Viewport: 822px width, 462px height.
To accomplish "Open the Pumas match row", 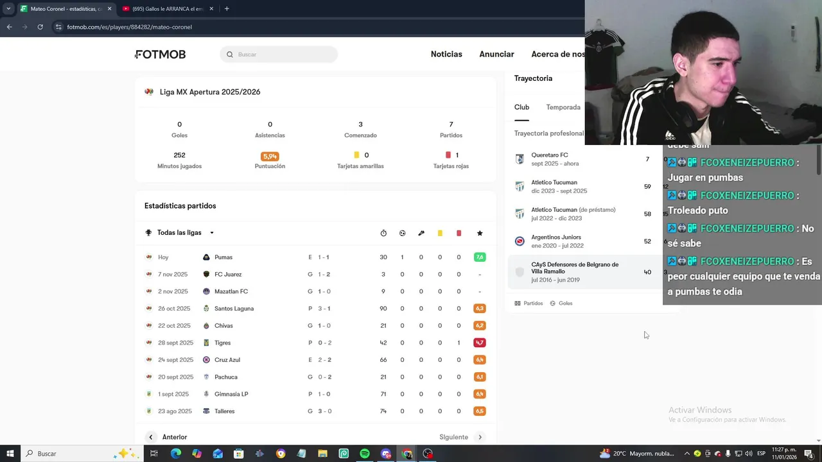I will point(315,257).
